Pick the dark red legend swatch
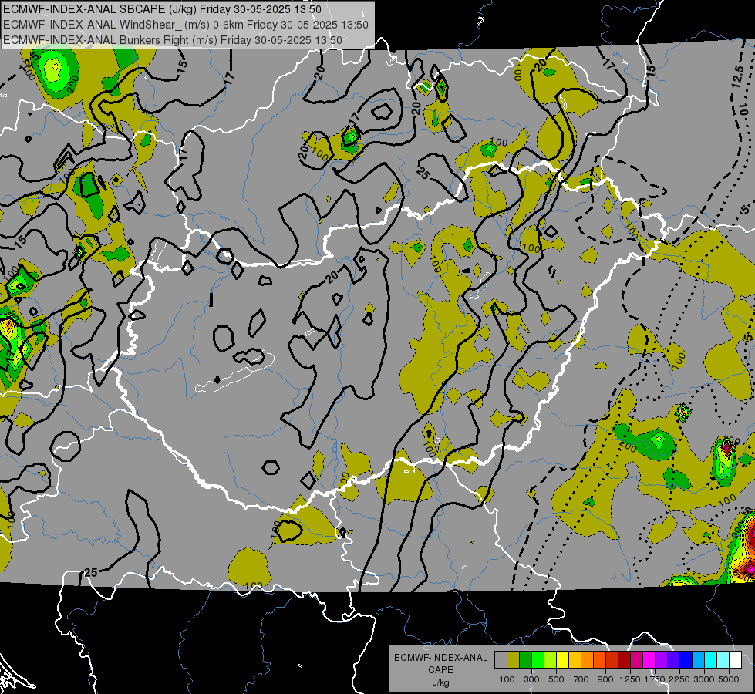The height and width of the screenshot is (694, 755). [624, 660]
